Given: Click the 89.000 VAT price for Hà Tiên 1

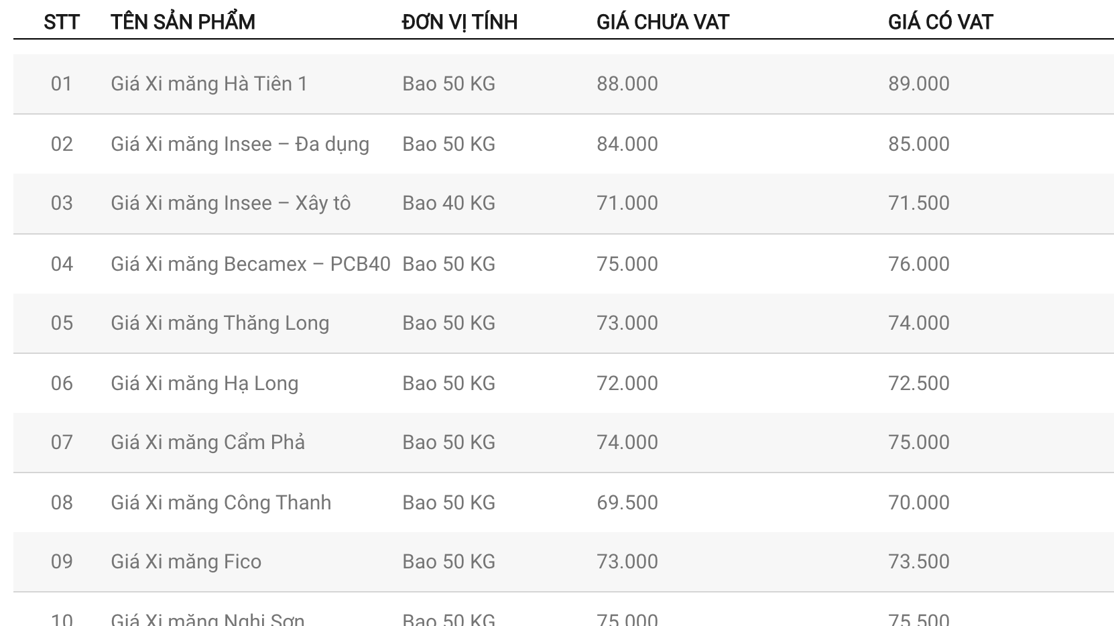Looking at the screenshot, I should [x=919, y=84].
